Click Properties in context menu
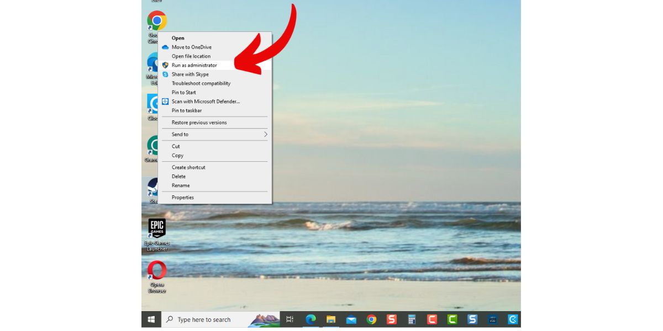The height and width of the screenshot is (331, 663). 182,197
